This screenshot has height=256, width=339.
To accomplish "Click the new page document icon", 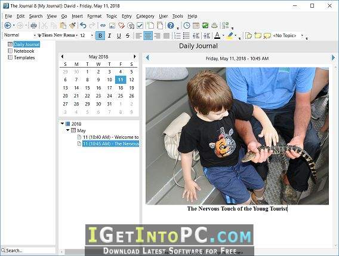I will pyautogui.click(x=150, y=26).
